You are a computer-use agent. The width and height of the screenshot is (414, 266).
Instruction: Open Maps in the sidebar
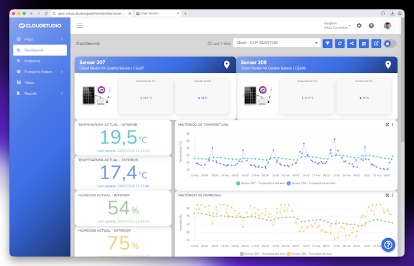(x=40, y=39)
